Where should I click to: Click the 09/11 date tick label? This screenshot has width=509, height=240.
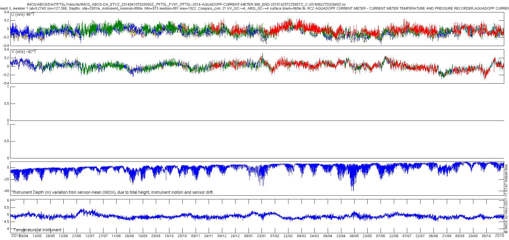(196, 236)
